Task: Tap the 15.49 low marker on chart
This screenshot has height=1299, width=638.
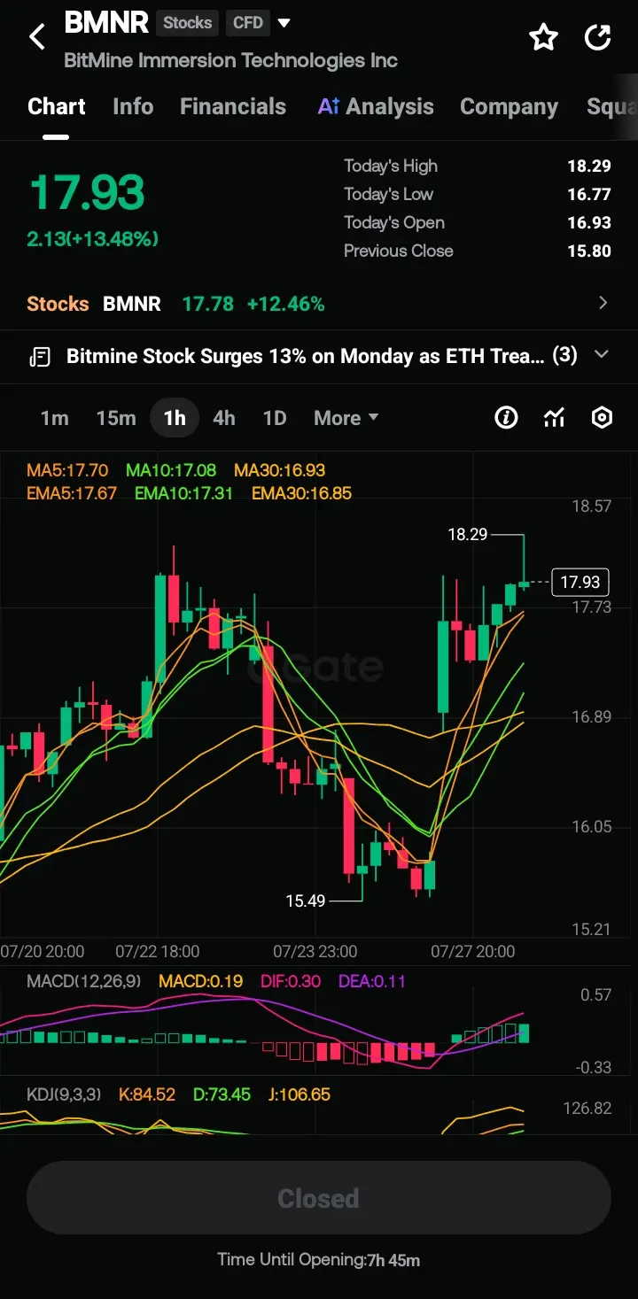Action: tap(306, 901)
